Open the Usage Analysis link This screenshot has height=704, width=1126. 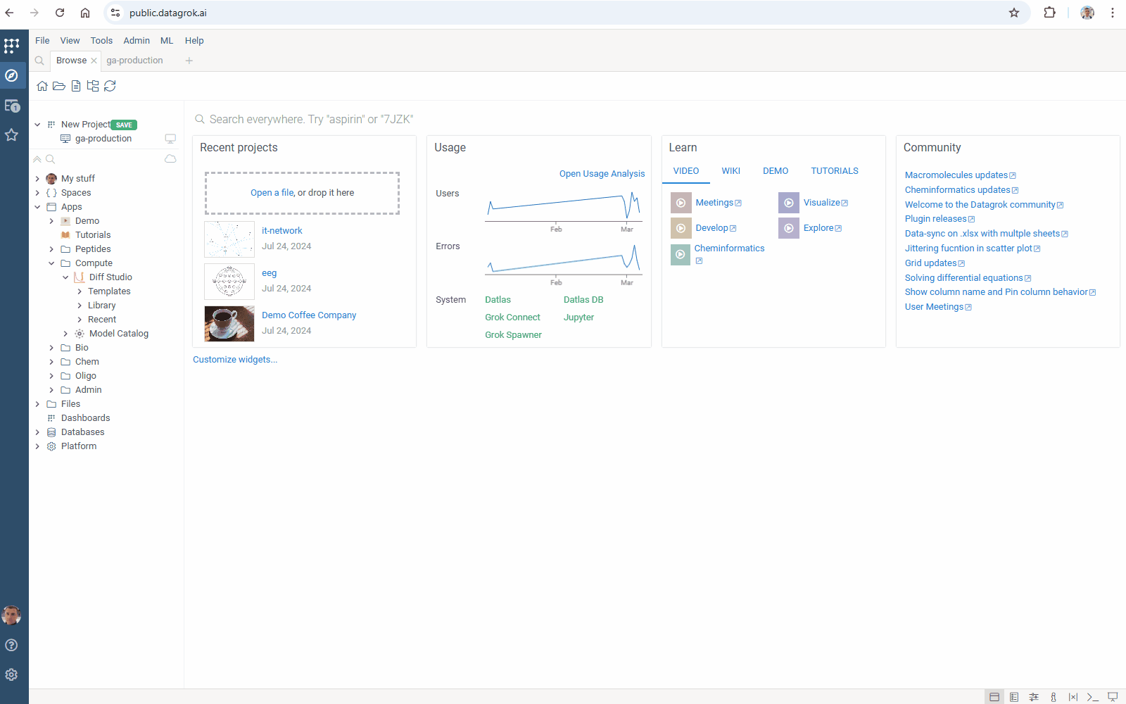(602, 174)
